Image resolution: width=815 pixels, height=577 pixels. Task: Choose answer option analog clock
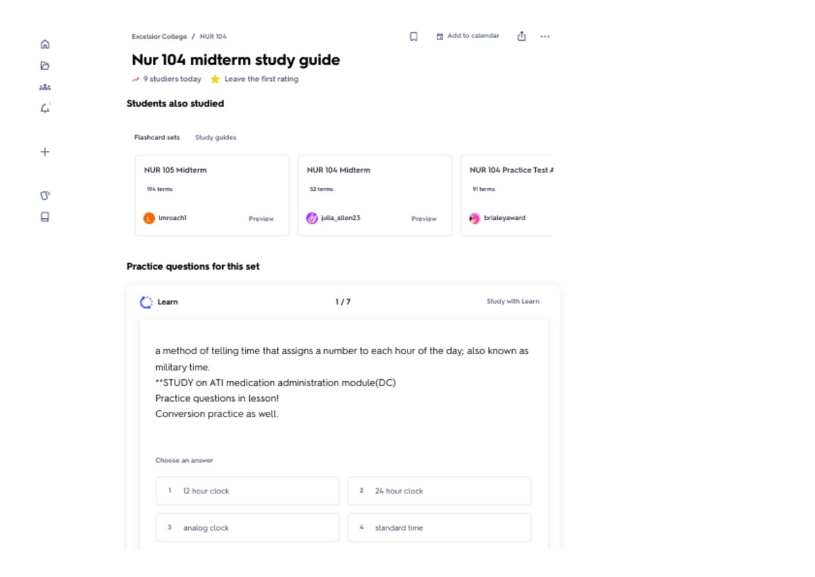click(x=247, y=527)
